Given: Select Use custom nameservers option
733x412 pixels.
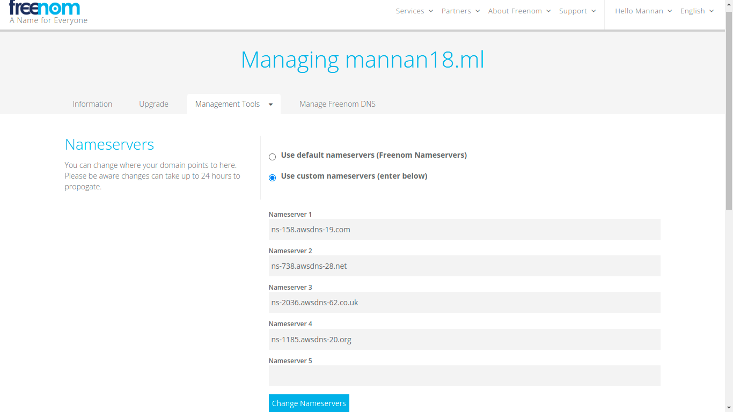Looking at the screenshot, I should [x=272, y=177].
